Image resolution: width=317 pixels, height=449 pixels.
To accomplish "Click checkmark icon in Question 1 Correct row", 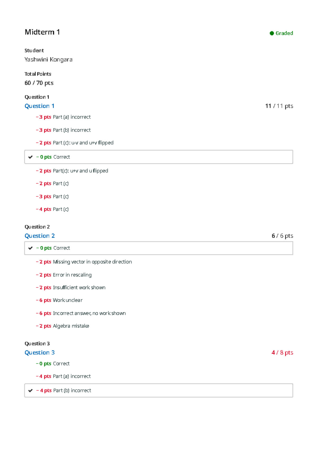I will coord(30,157).
